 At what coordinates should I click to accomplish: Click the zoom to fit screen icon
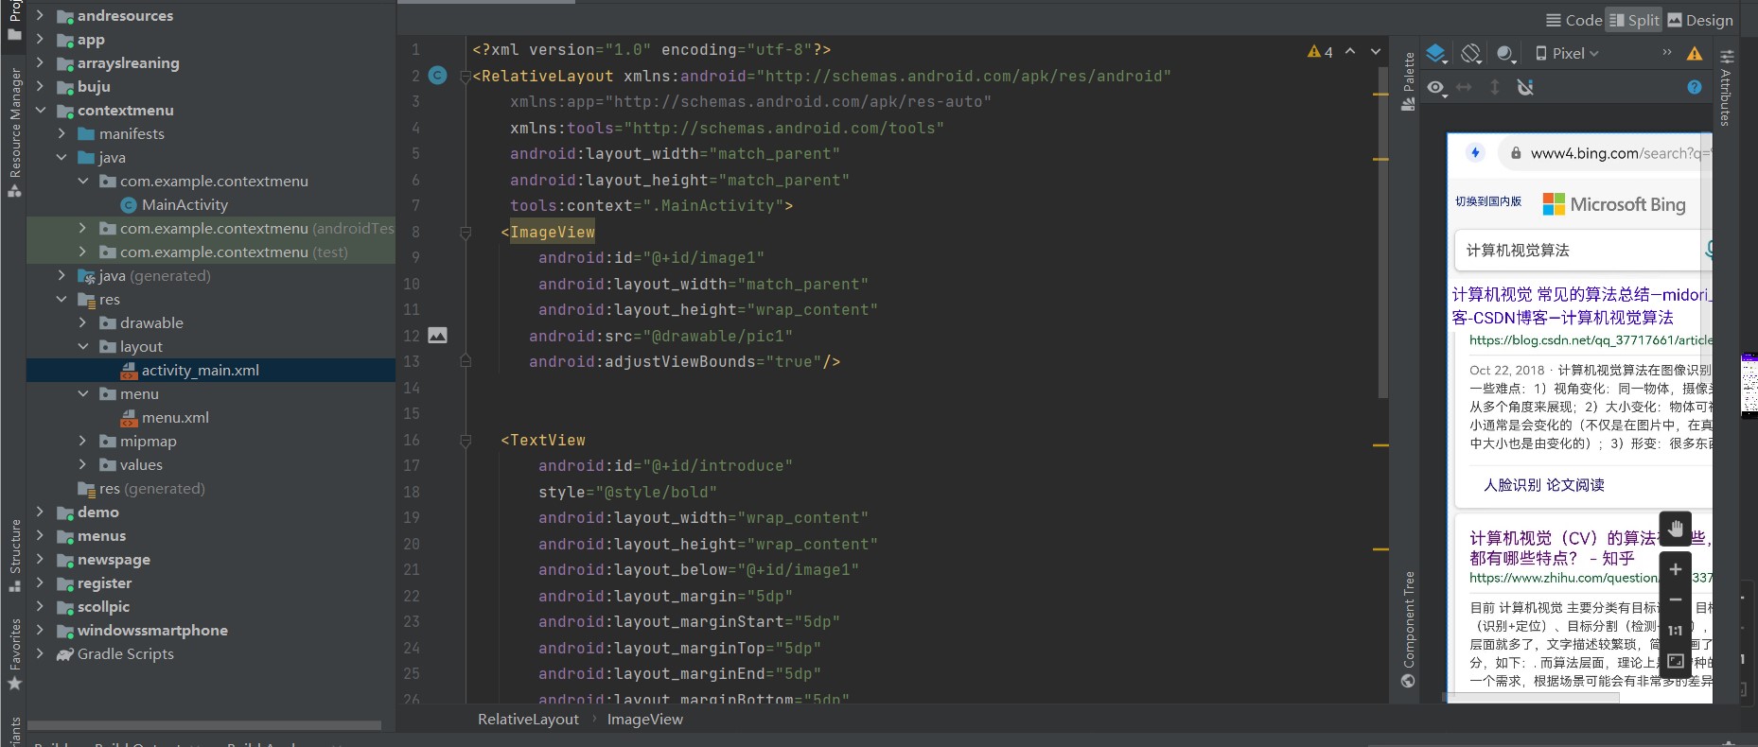click(x=1676, y=661)
